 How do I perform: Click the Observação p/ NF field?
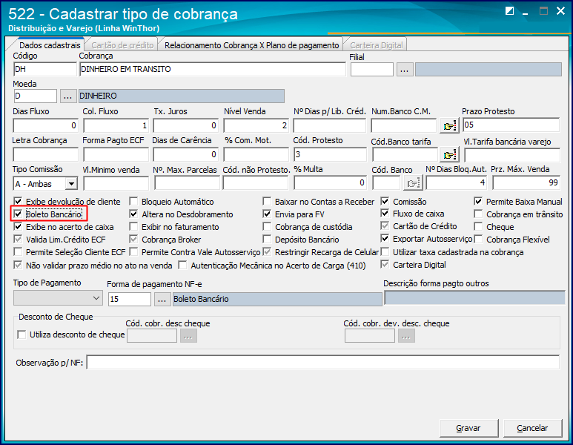point(323,363)
